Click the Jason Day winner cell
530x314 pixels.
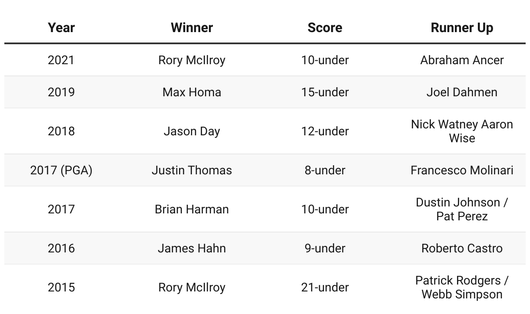point(192,131)
